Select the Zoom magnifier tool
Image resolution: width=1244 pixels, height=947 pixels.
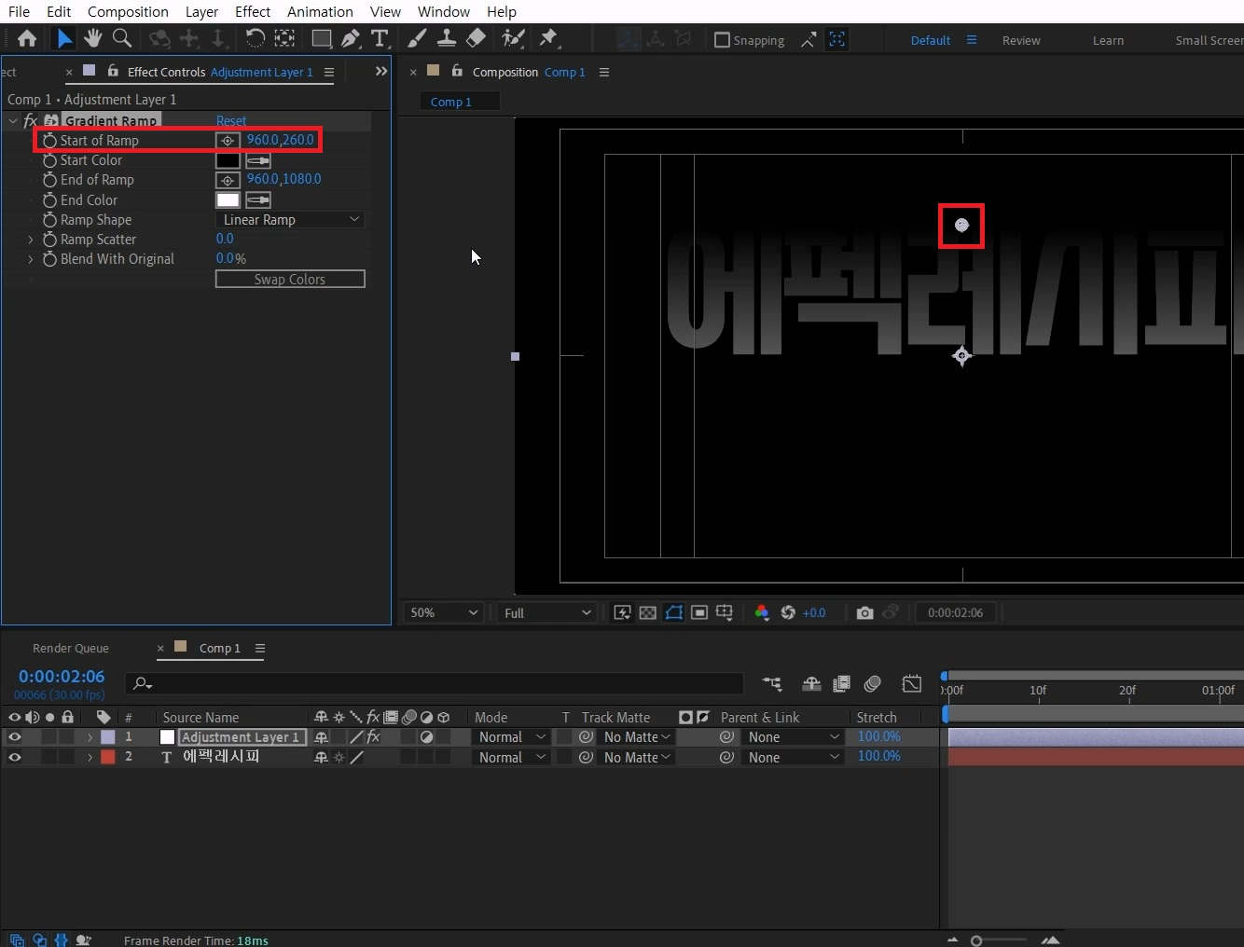[121, 38]
